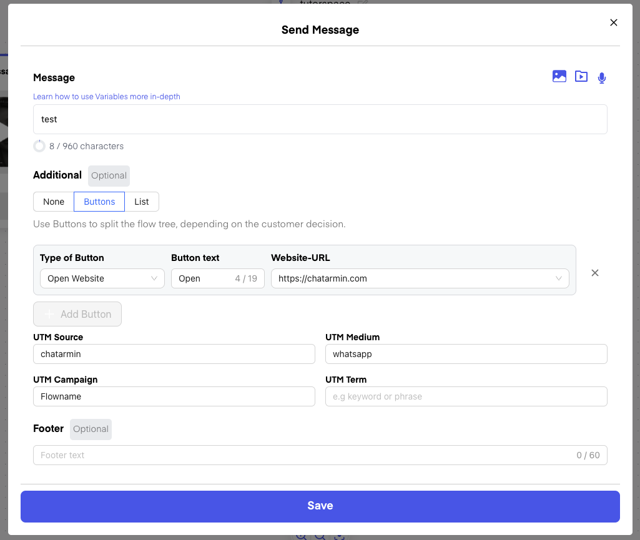Image resolution: width=640 pixels, height=540 pixels.
Task: Click into the message text field
Action: click(320, 119)
